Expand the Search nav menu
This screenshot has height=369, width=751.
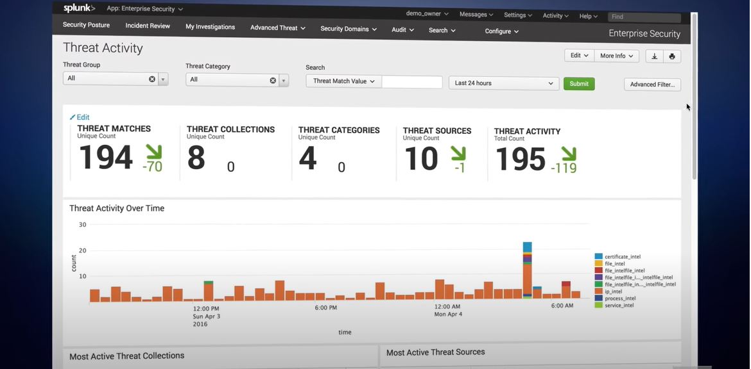coord(442,30)
